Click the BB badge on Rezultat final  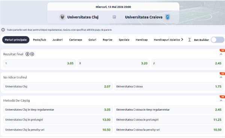[x=222, y=50]
